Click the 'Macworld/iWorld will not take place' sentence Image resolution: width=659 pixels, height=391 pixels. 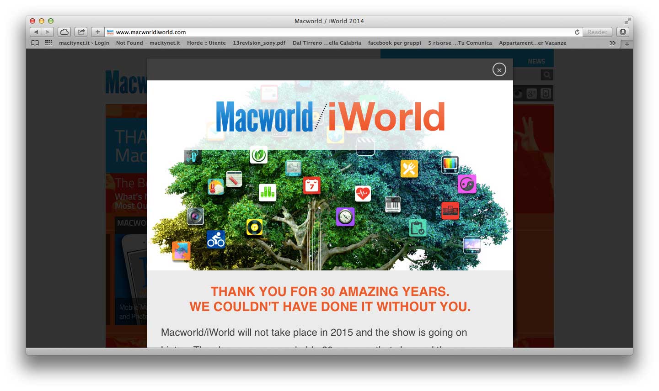click(314, 333)
